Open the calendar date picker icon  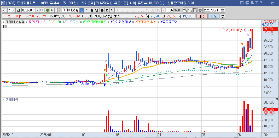222,10
